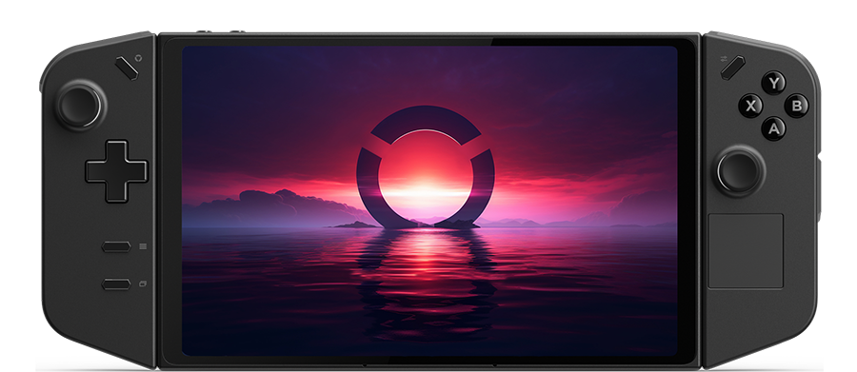Click the angled button above left joystick

[127, 69]
